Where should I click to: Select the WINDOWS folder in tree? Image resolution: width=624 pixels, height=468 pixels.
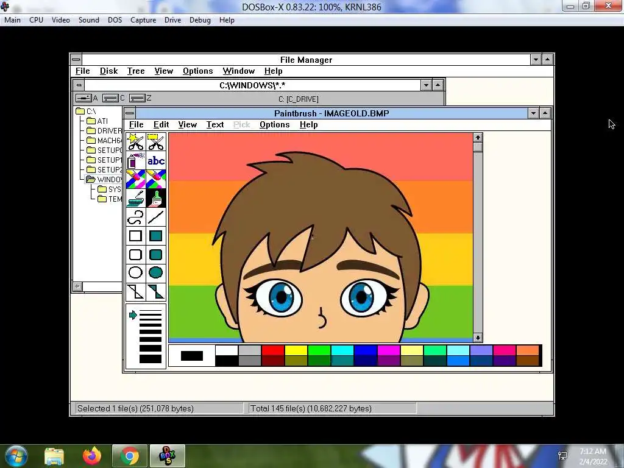(104, 180)
